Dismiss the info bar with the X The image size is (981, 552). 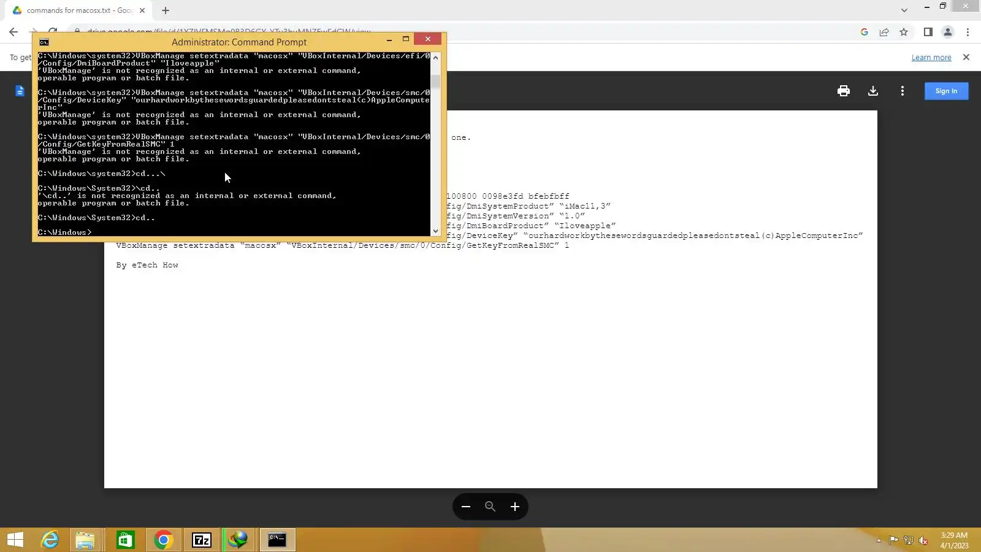click(x=966, y=57)
